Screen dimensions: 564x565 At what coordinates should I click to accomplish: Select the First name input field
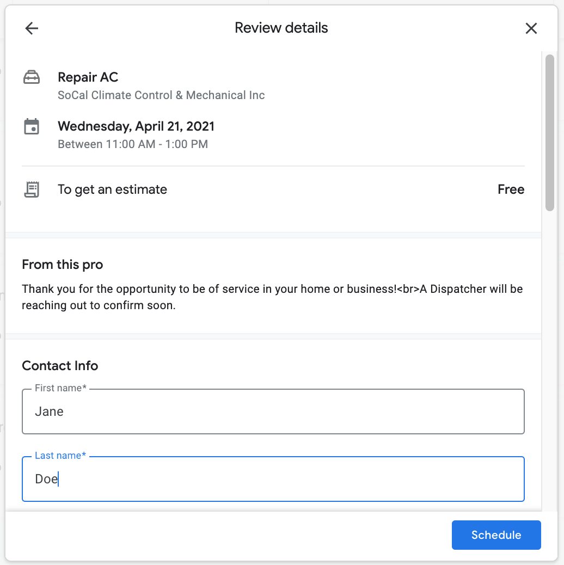point(273,411)
